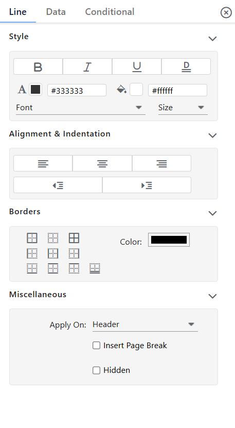
Task: Edit the #ffffff fill color field
Action: coord(177,90)
